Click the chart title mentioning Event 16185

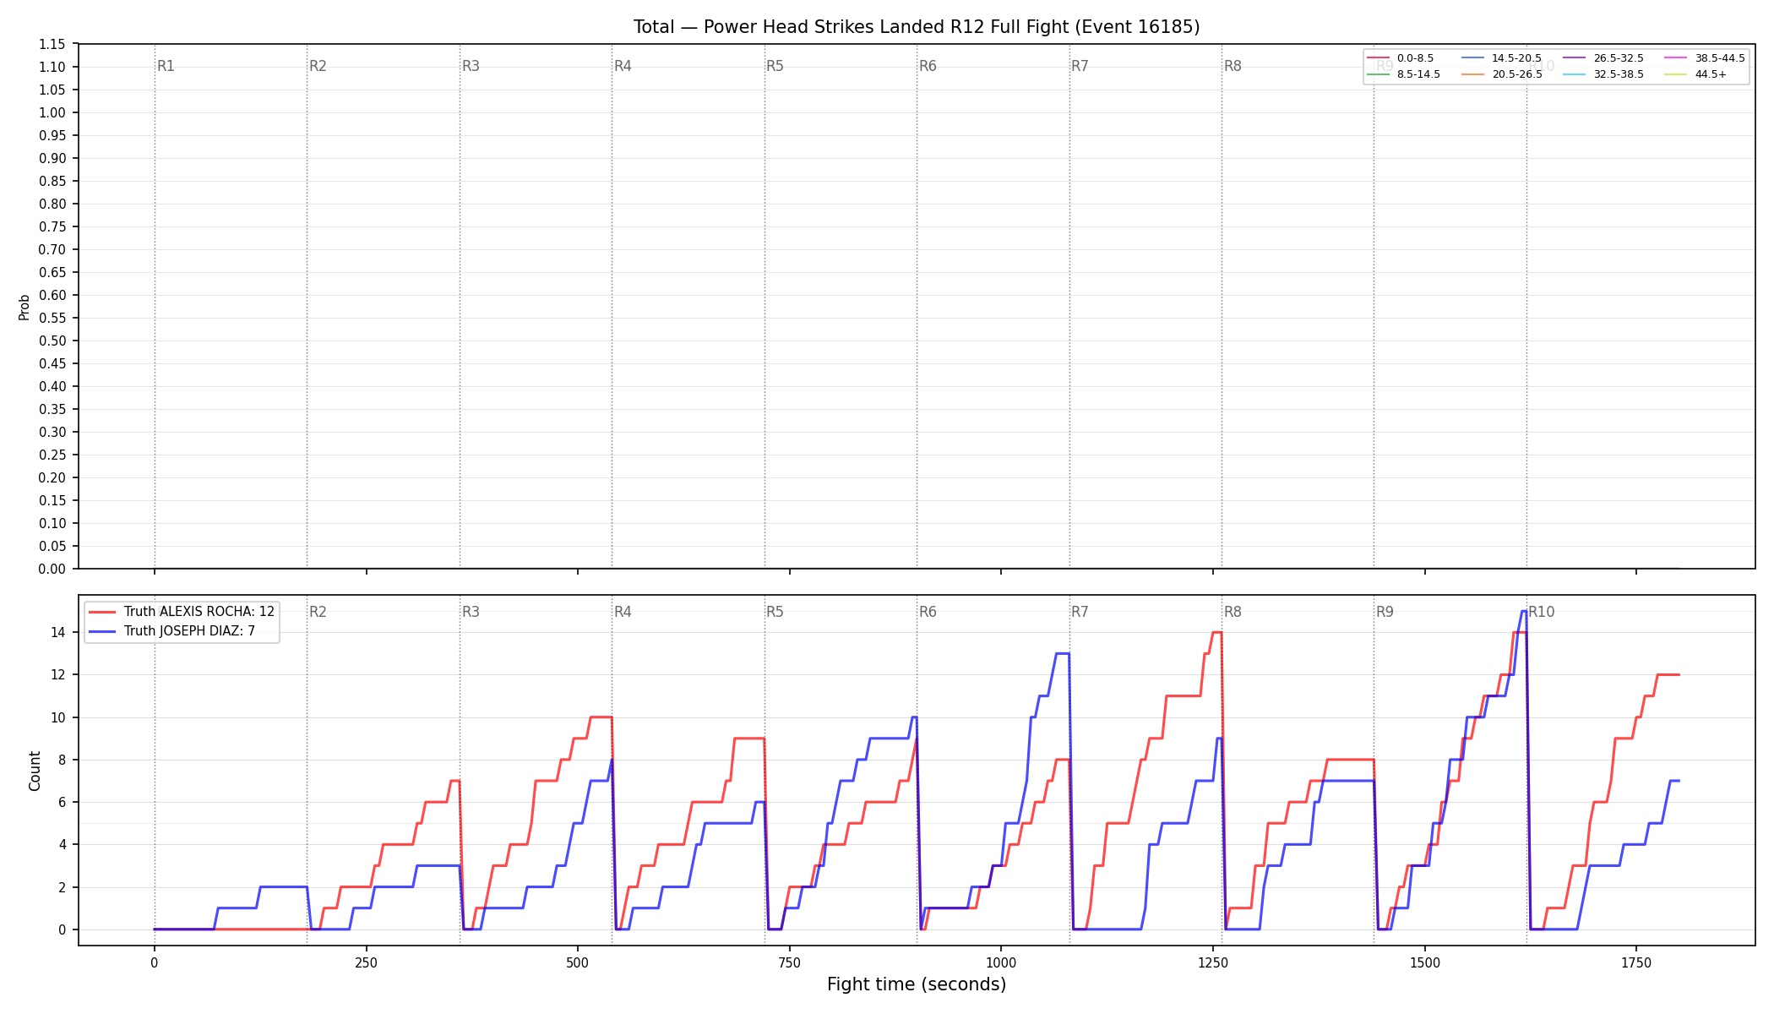tap(917, 27)
